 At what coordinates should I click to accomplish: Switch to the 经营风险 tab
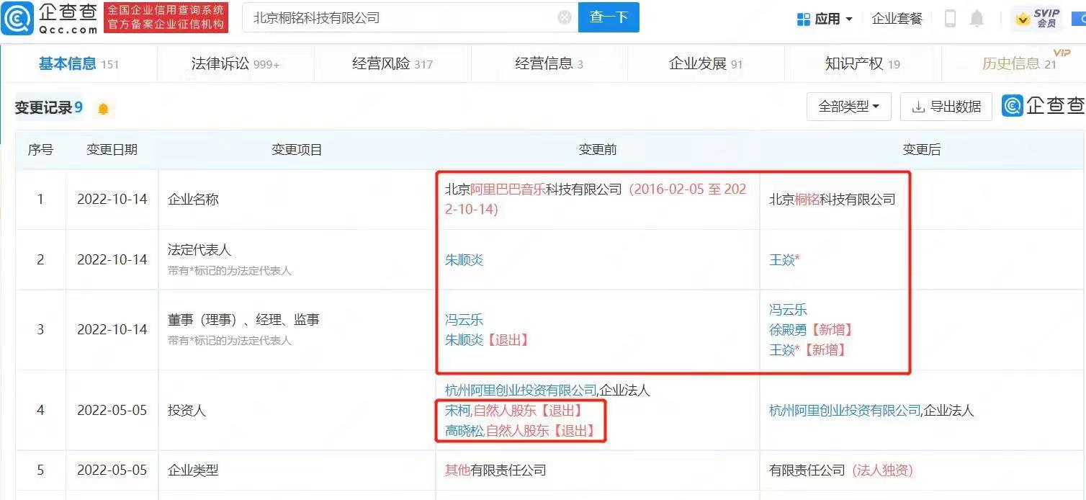tap(392, 63)
